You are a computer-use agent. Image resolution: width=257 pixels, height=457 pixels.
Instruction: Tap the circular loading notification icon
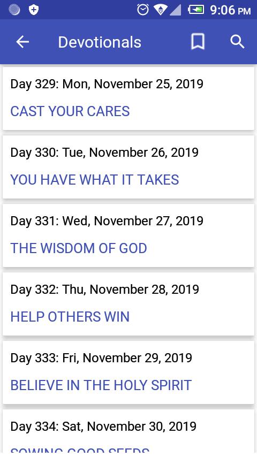[14, 10]
